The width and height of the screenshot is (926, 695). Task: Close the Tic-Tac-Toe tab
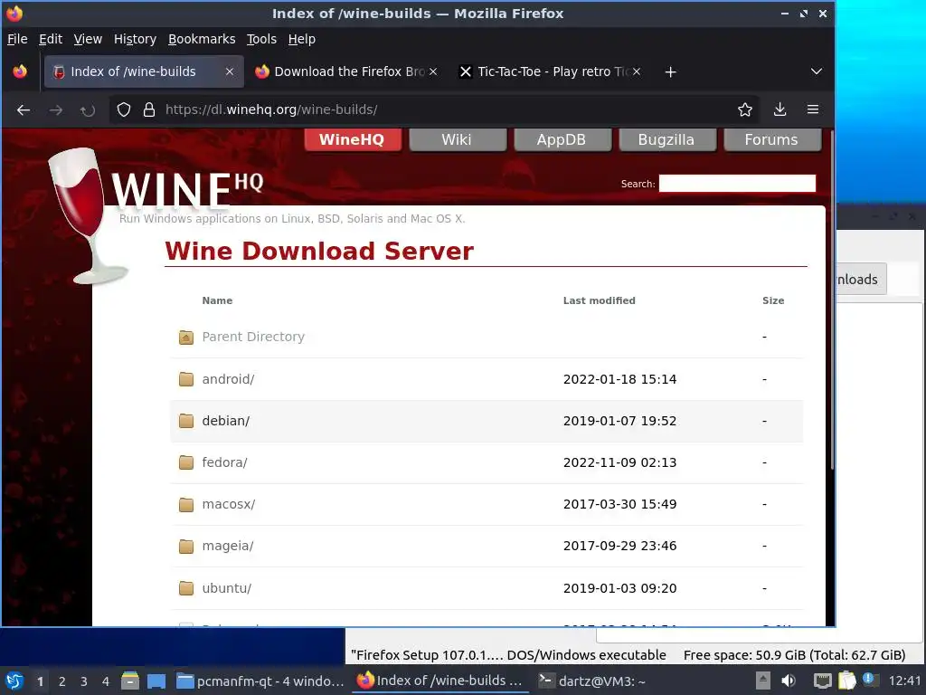pyautogui.click(x=636, y=71)
